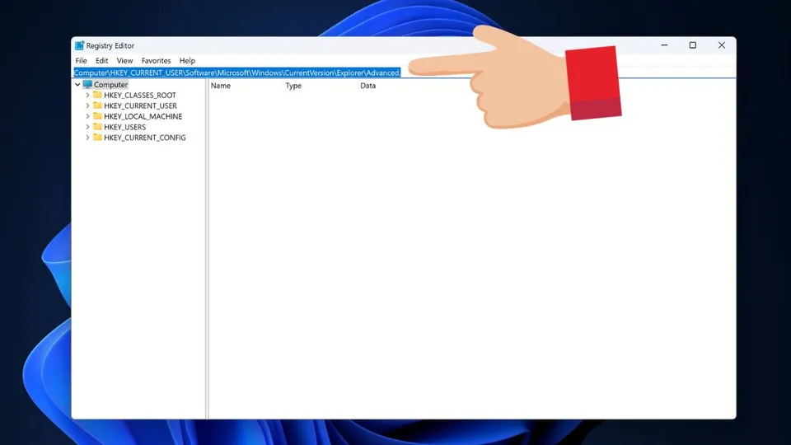The height and width of the screenshot is (445, 791).
Task: Maximize the Registry Editor window
Action: pos(693,45)
